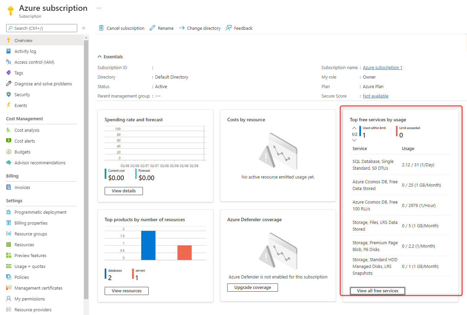Click the Security shield icon

tap(9, 94)
